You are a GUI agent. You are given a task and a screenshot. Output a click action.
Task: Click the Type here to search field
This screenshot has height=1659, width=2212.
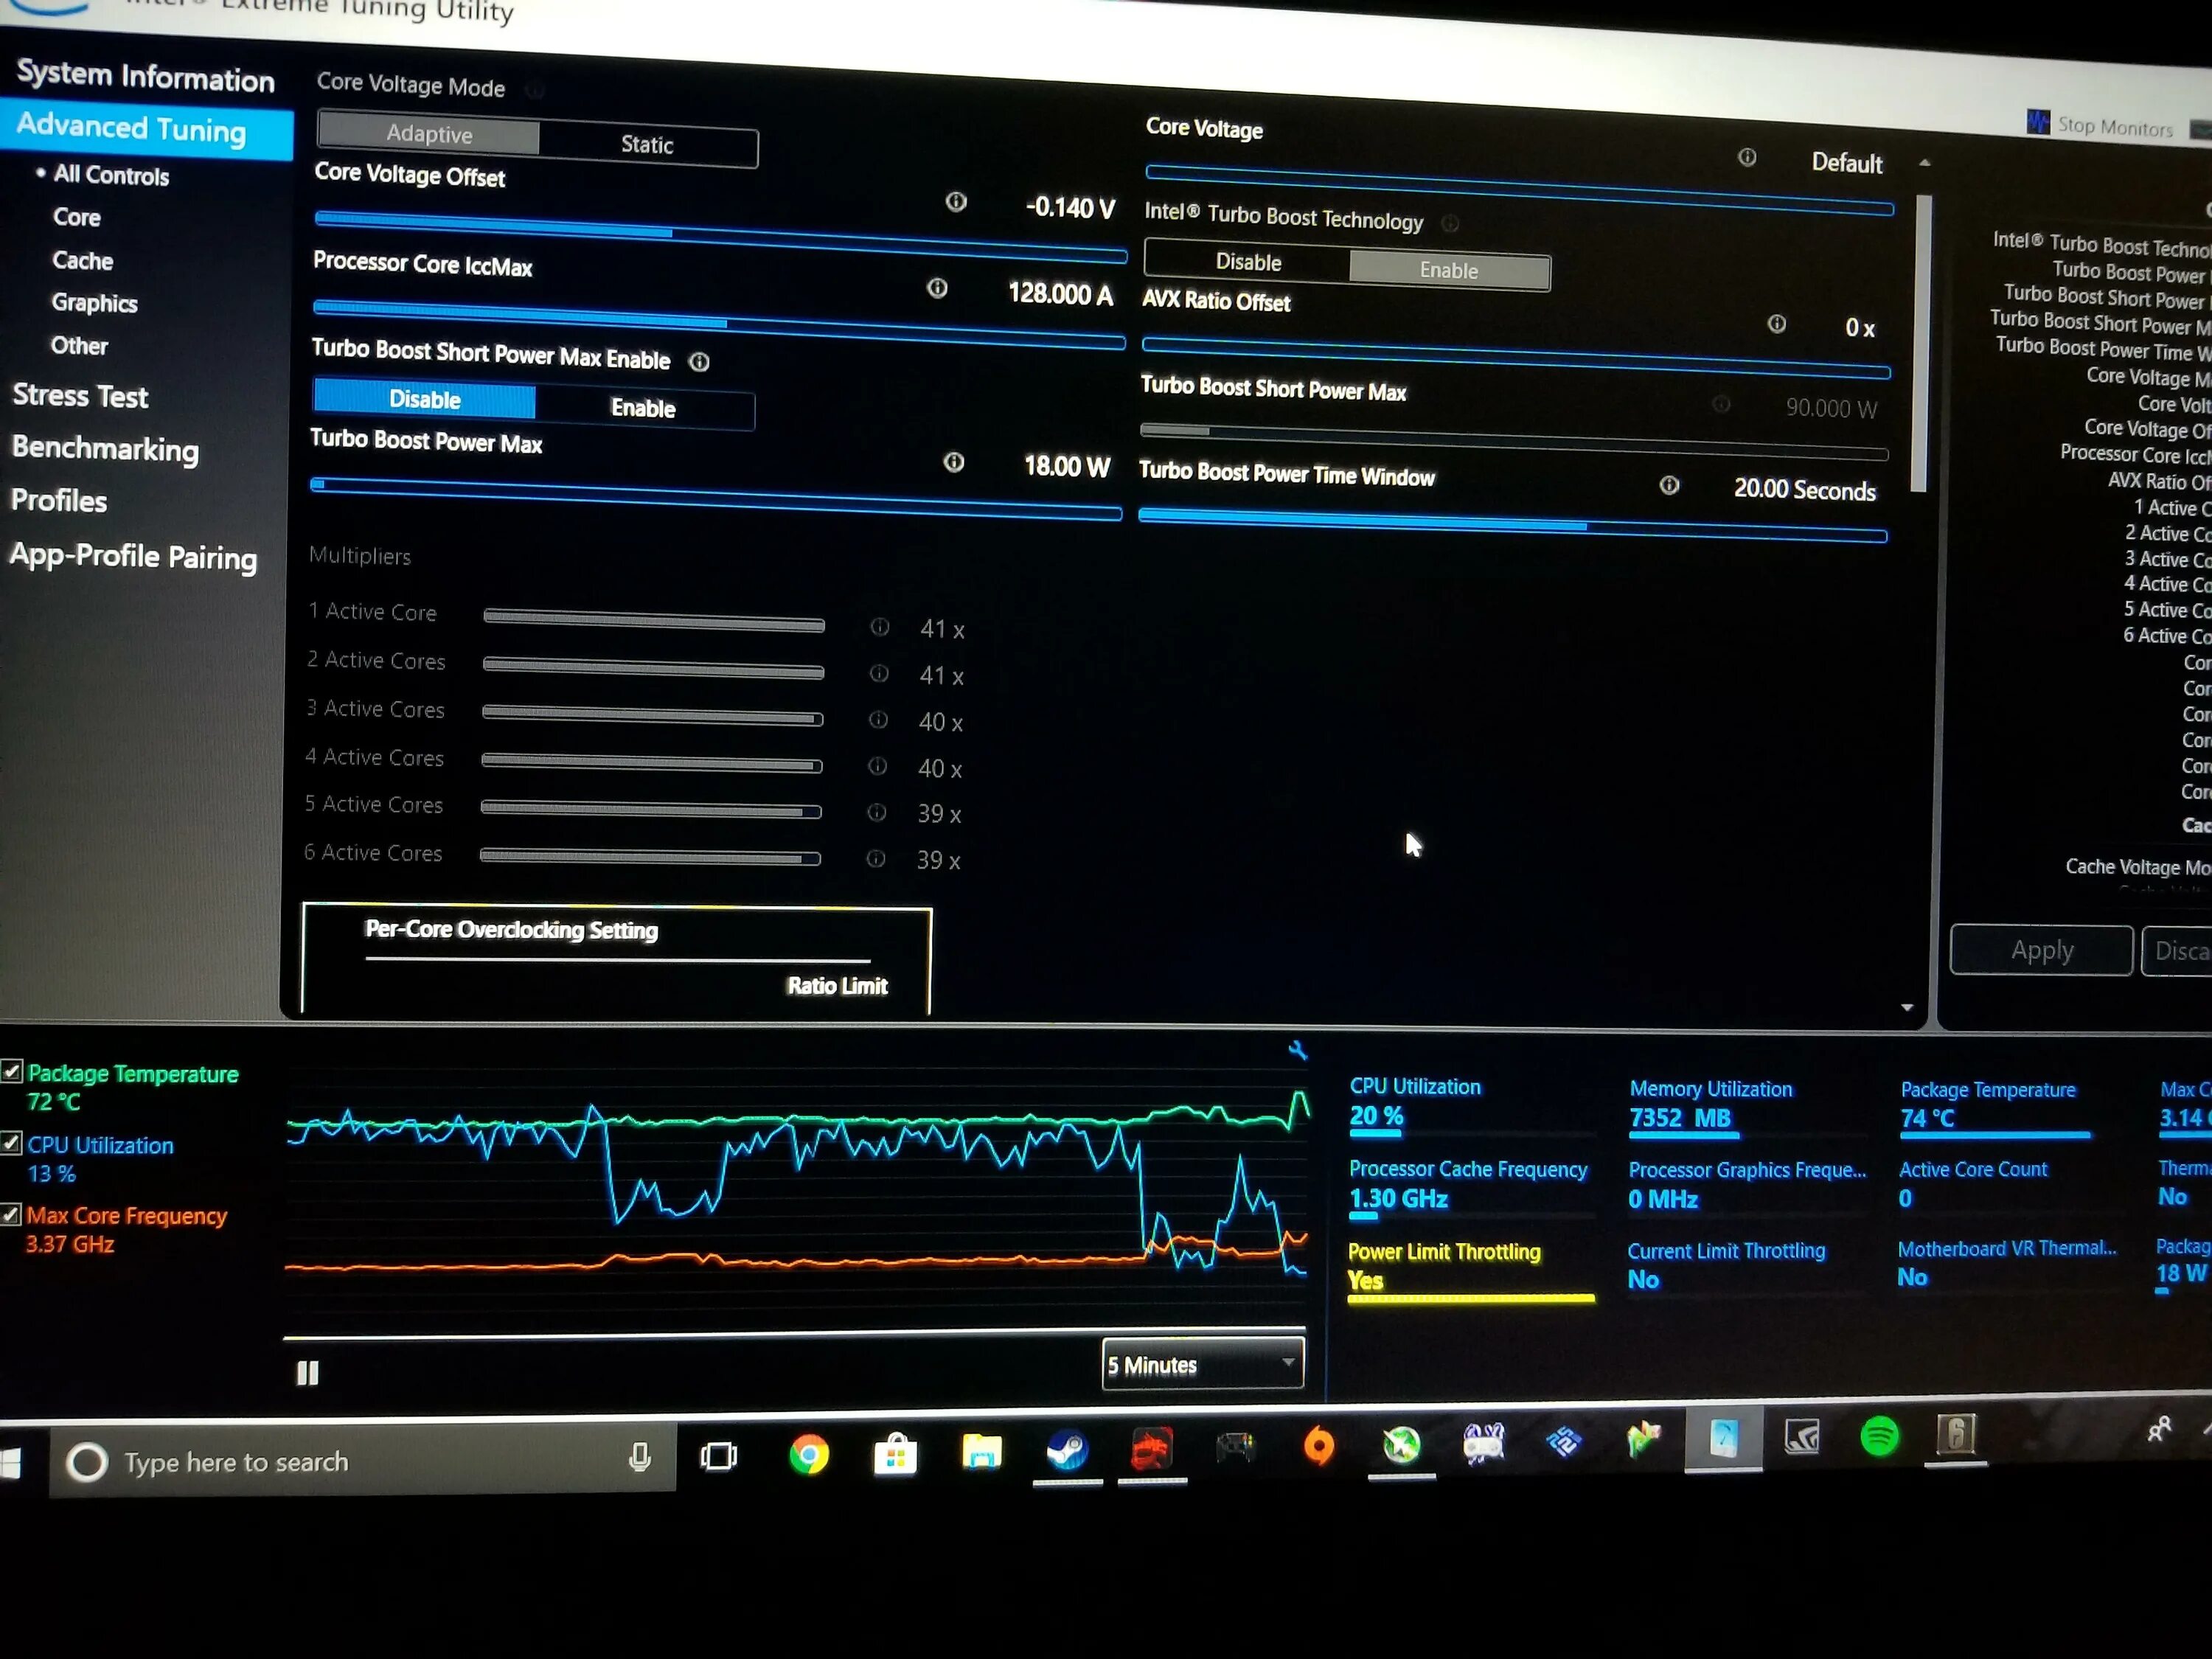pyautogui.click(x=362, y=1461)
